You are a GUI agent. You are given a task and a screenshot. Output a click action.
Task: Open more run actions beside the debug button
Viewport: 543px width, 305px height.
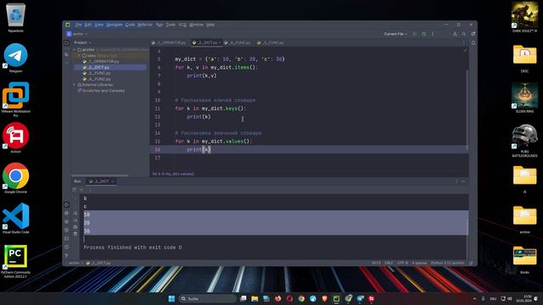[x=433, y=34]
